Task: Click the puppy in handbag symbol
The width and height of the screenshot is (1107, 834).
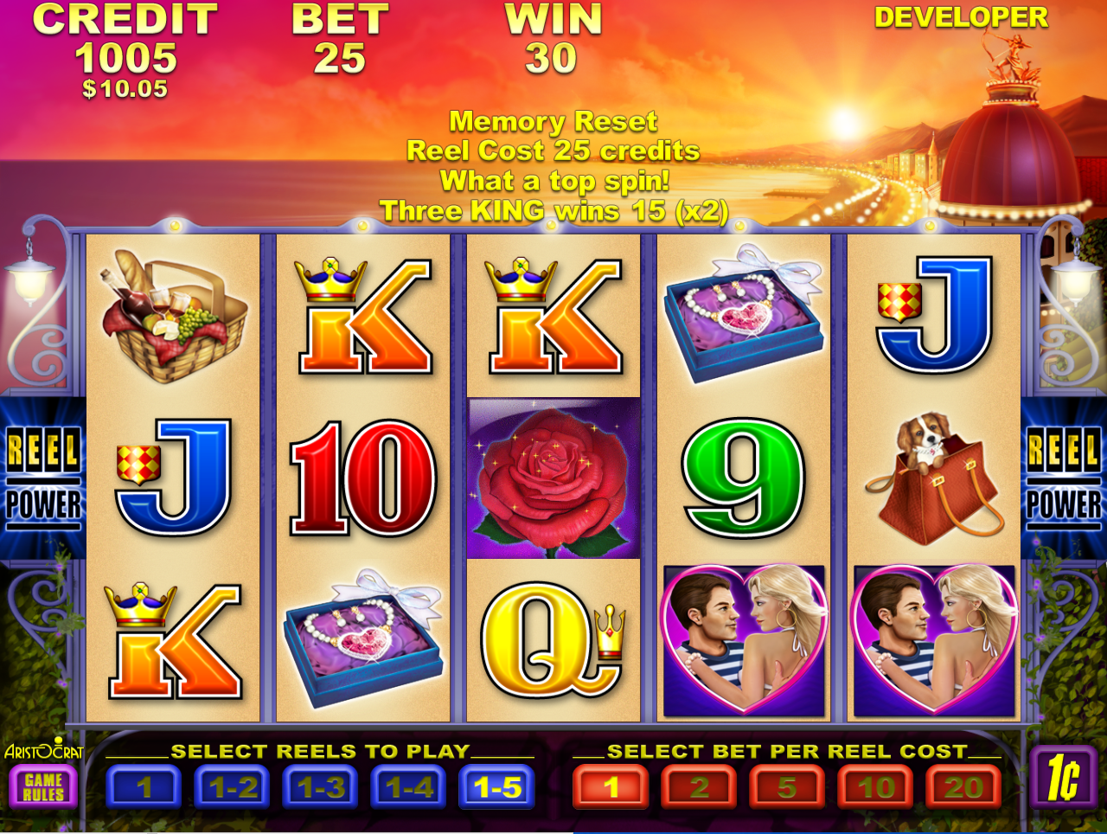Action: coord(936,478)
